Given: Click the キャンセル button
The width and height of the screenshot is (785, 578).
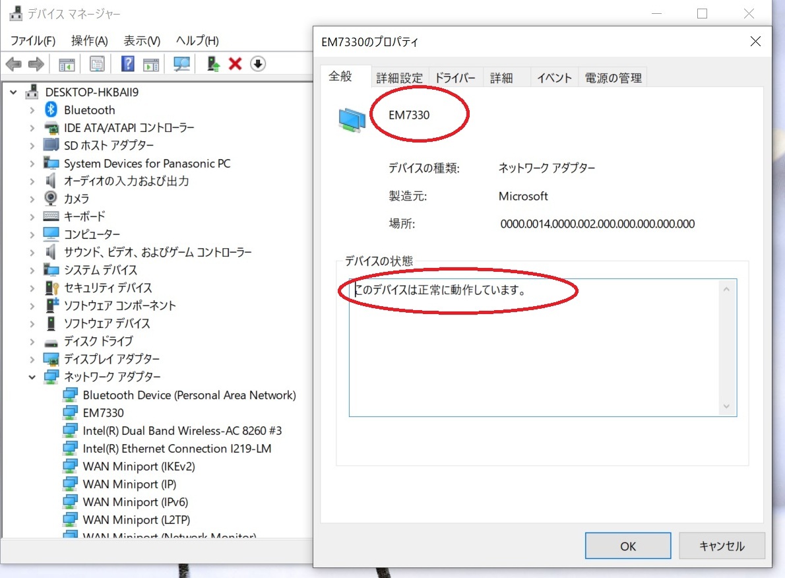Looking at the screenshot, I should [722, 546].
